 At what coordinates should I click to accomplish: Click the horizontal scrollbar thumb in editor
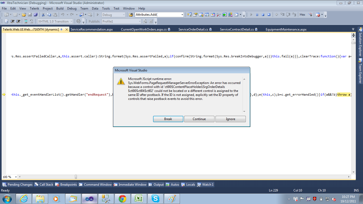click(76, 177)
